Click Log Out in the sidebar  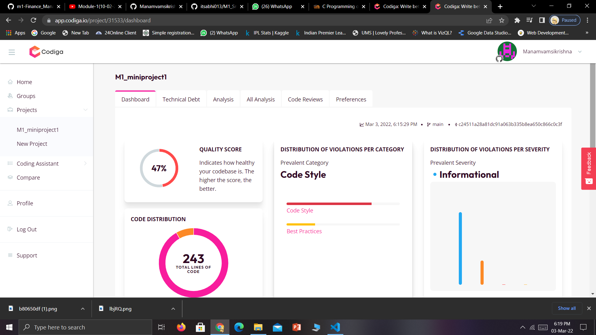(x=27, y=229)
